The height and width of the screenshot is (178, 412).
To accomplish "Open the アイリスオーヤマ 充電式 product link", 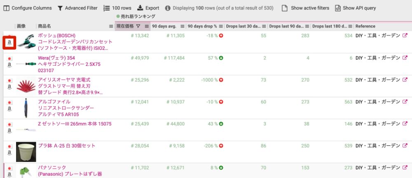I will pos(70,86).
